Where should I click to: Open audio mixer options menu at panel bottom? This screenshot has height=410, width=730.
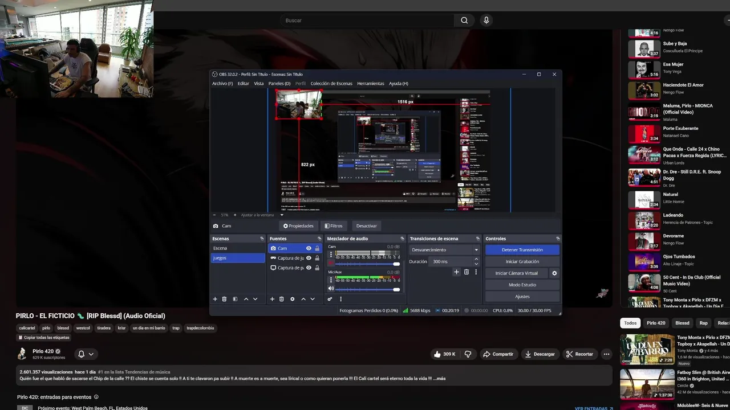coord(341,299)
